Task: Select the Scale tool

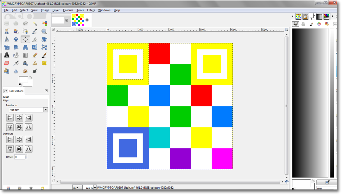Action: click(7, 47)
